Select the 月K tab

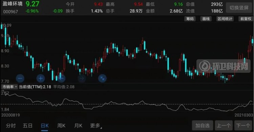tap(78, 126)
